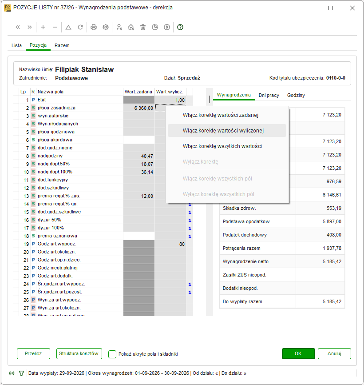
Task: Go to the previous position with the « arrow
Action: point(18,27)
